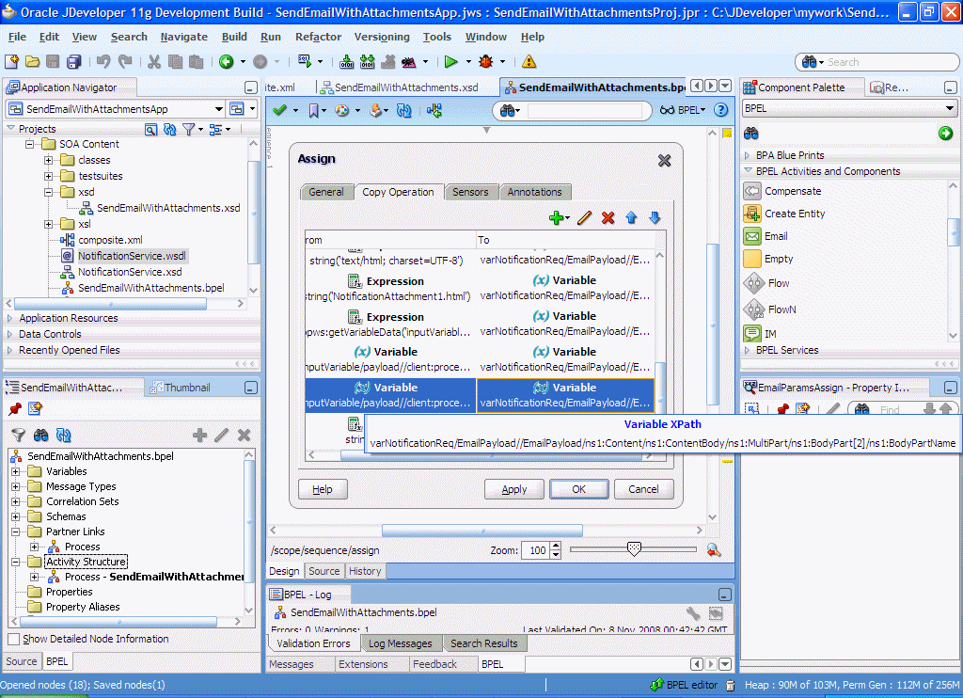The width and height of the screenshot is (963, 698).
Task: Expand the Application Resources section
Action: coord(9,318)
